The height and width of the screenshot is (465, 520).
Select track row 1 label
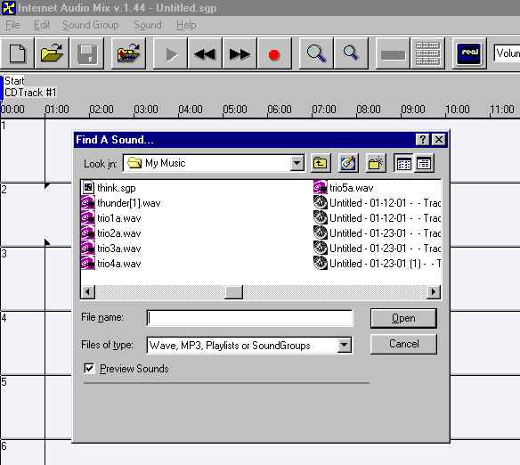coord(4,126)
